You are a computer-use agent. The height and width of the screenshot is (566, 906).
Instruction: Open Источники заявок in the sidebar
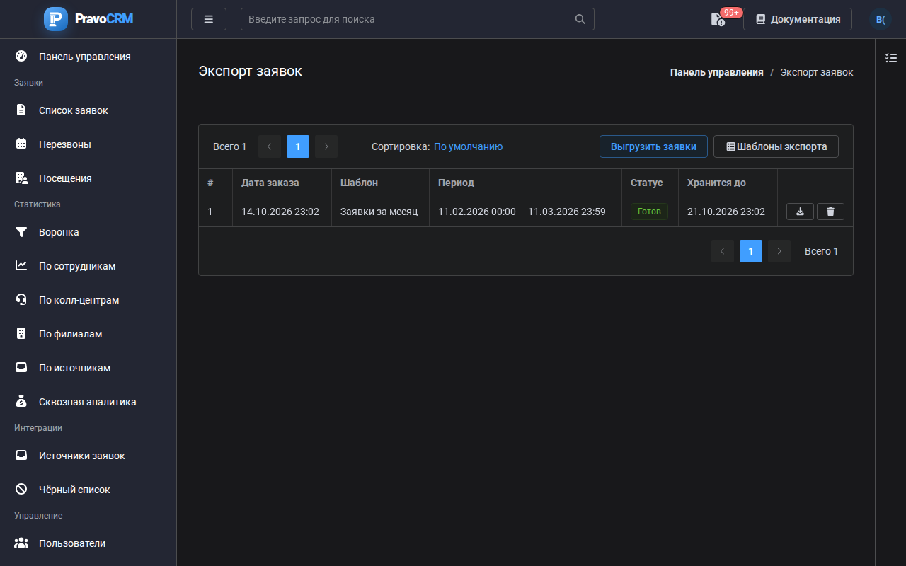click(x=88, y=456)
